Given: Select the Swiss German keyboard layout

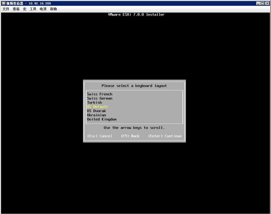Looking at the screenshot, I should (100, 98).
